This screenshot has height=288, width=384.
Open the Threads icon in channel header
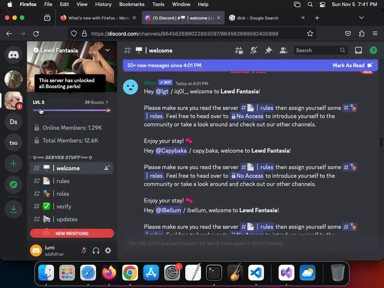coord(238,51)
